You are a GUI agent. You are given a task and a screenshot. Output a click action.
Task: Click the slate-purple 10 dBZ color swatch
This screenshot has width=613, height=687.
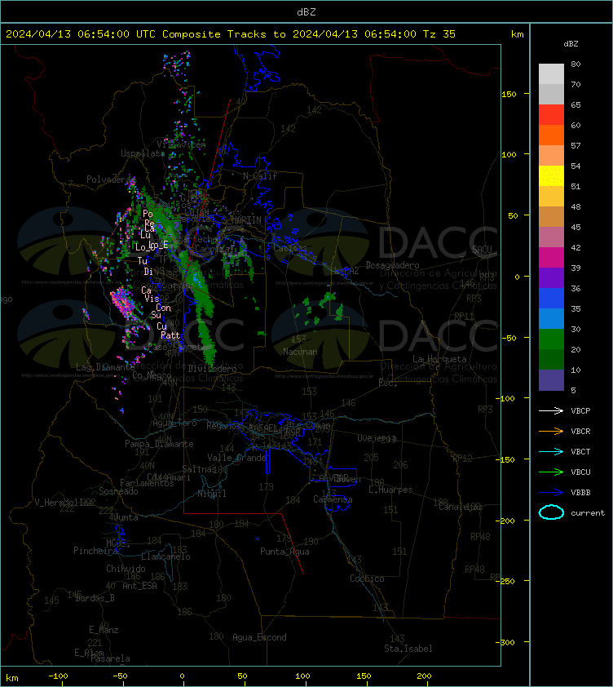(x=551, y=380)
